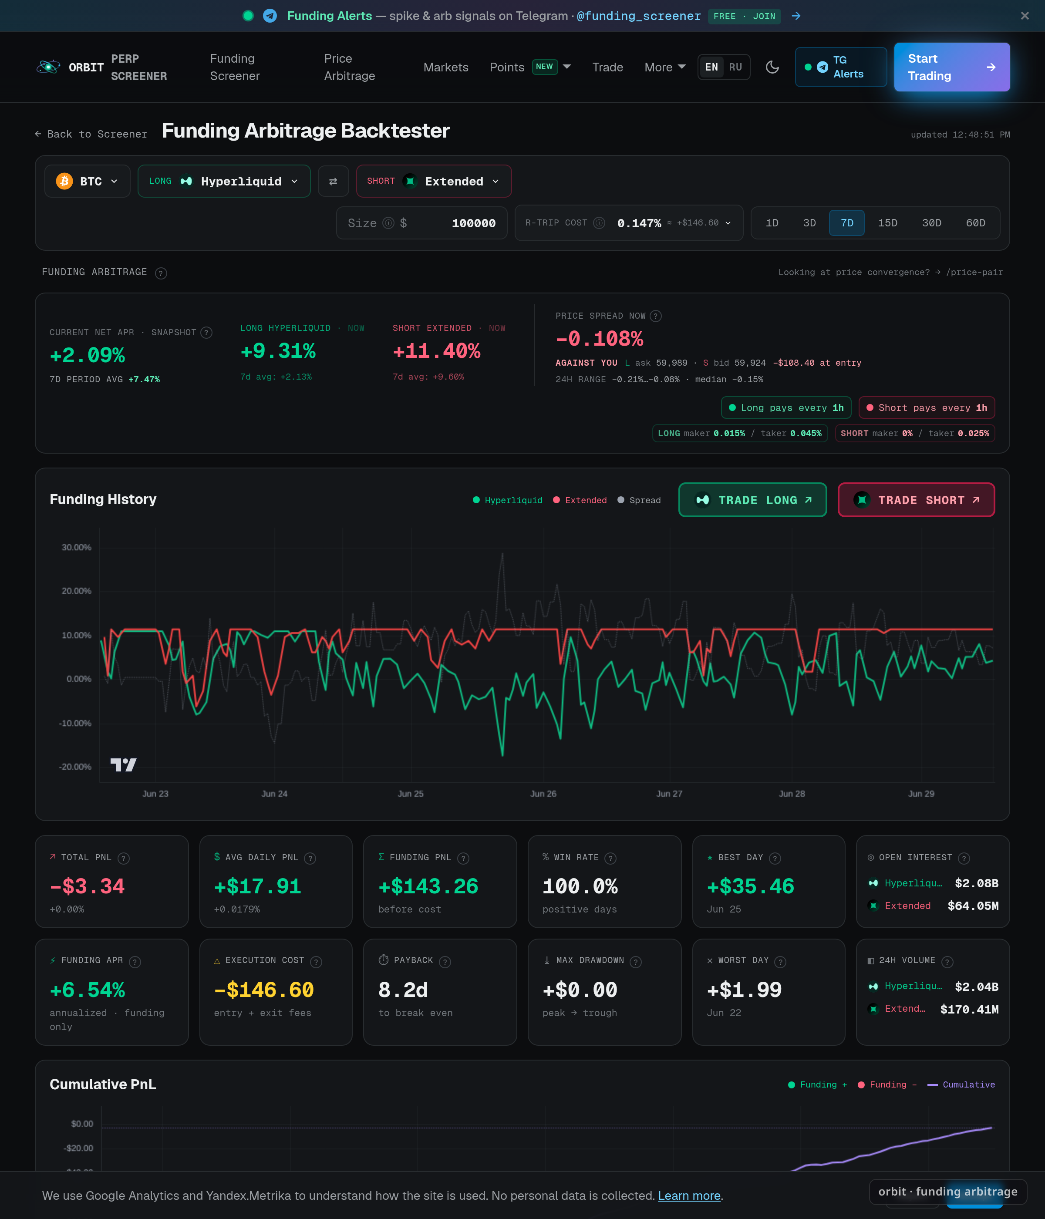
Task: Select the 60D period tab
Action: pyautogui.click(x=975, y=223)
